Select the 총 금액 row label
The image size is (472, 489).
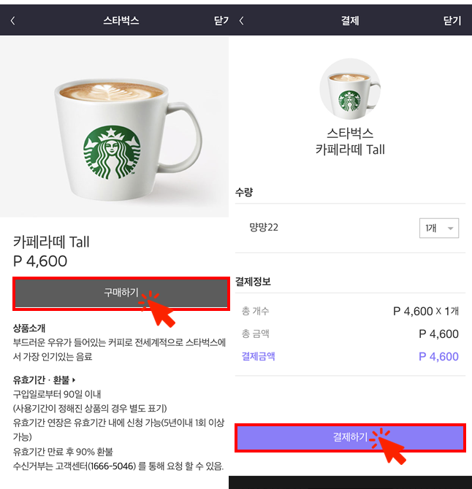point(255,334)
